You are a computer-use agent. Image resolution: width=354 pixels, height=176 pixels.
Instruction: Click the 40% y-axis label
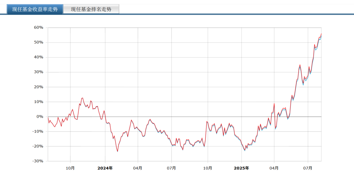click(x=38, y=57)
